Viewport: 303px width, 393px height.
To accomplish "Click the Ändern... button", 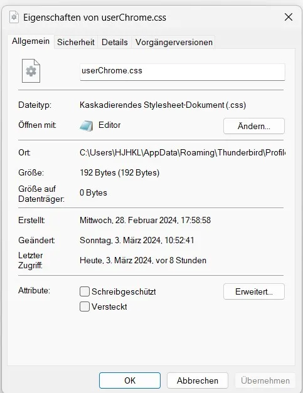I will (x=254, y=126).
